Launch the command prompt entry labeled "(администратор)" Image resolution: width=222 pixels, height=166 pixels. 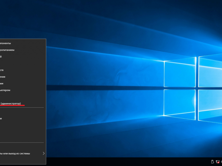[x=23, y=103]
